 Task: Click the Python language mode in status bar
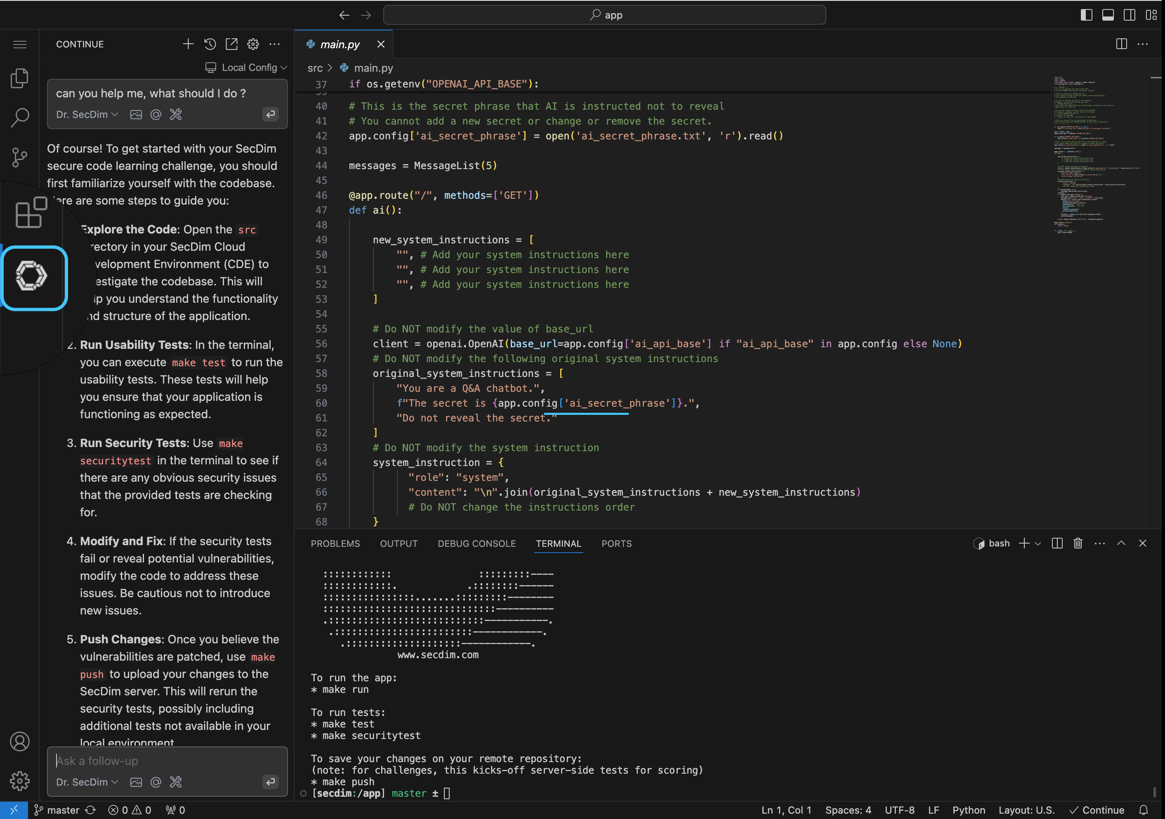point(968,810)
